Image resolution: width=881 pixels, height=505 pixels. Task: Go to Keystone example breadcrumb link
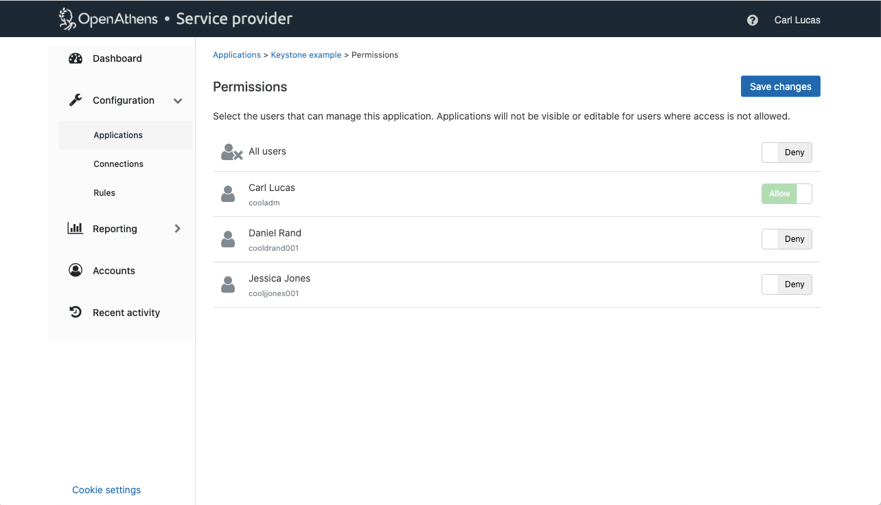pos(306,55)
